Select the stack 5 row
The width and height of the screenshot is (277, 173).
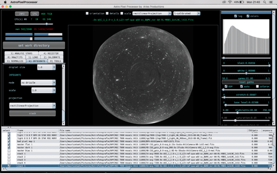137,166
